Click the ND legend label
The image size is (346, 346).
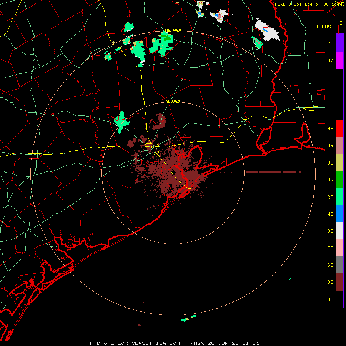(330, 299)
